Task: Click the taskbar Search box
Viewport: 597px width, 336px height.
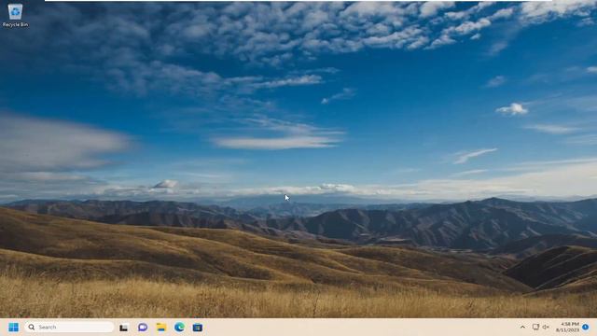Action: click(69, 327)
